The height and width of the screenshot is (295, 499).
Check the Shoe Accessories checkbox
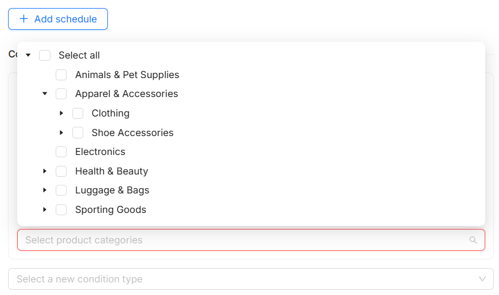78,133
